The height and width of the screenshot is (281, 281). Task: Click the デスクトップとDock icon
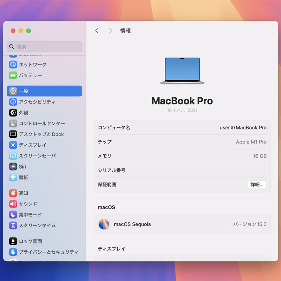pos(13,134)
